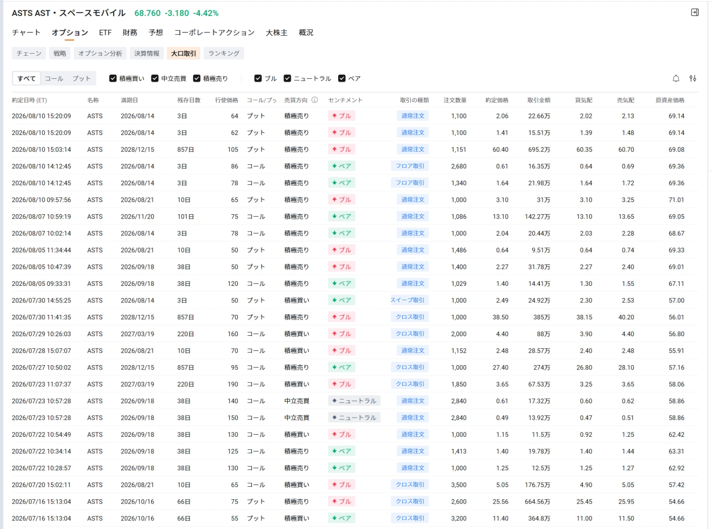Select the すべて filter segment
The width and height of the screenshot is (712, 529).
pyautogui.click(x=27, y=78)
